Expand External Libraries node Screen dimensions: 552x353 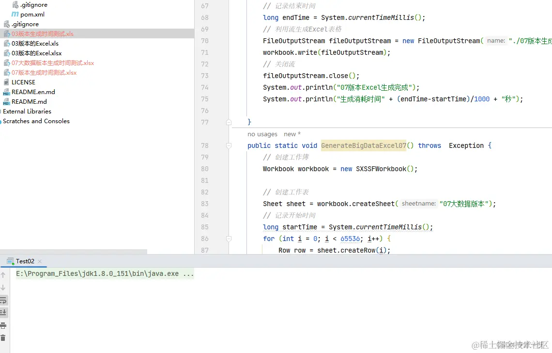[x=27, y=112]
